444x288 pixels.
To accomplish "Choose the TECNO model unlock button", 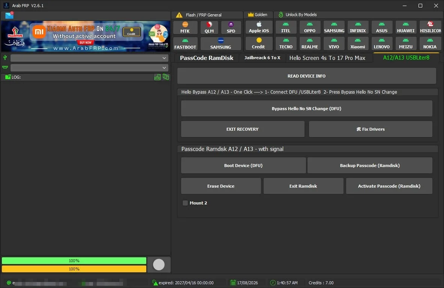I will 285,43.
